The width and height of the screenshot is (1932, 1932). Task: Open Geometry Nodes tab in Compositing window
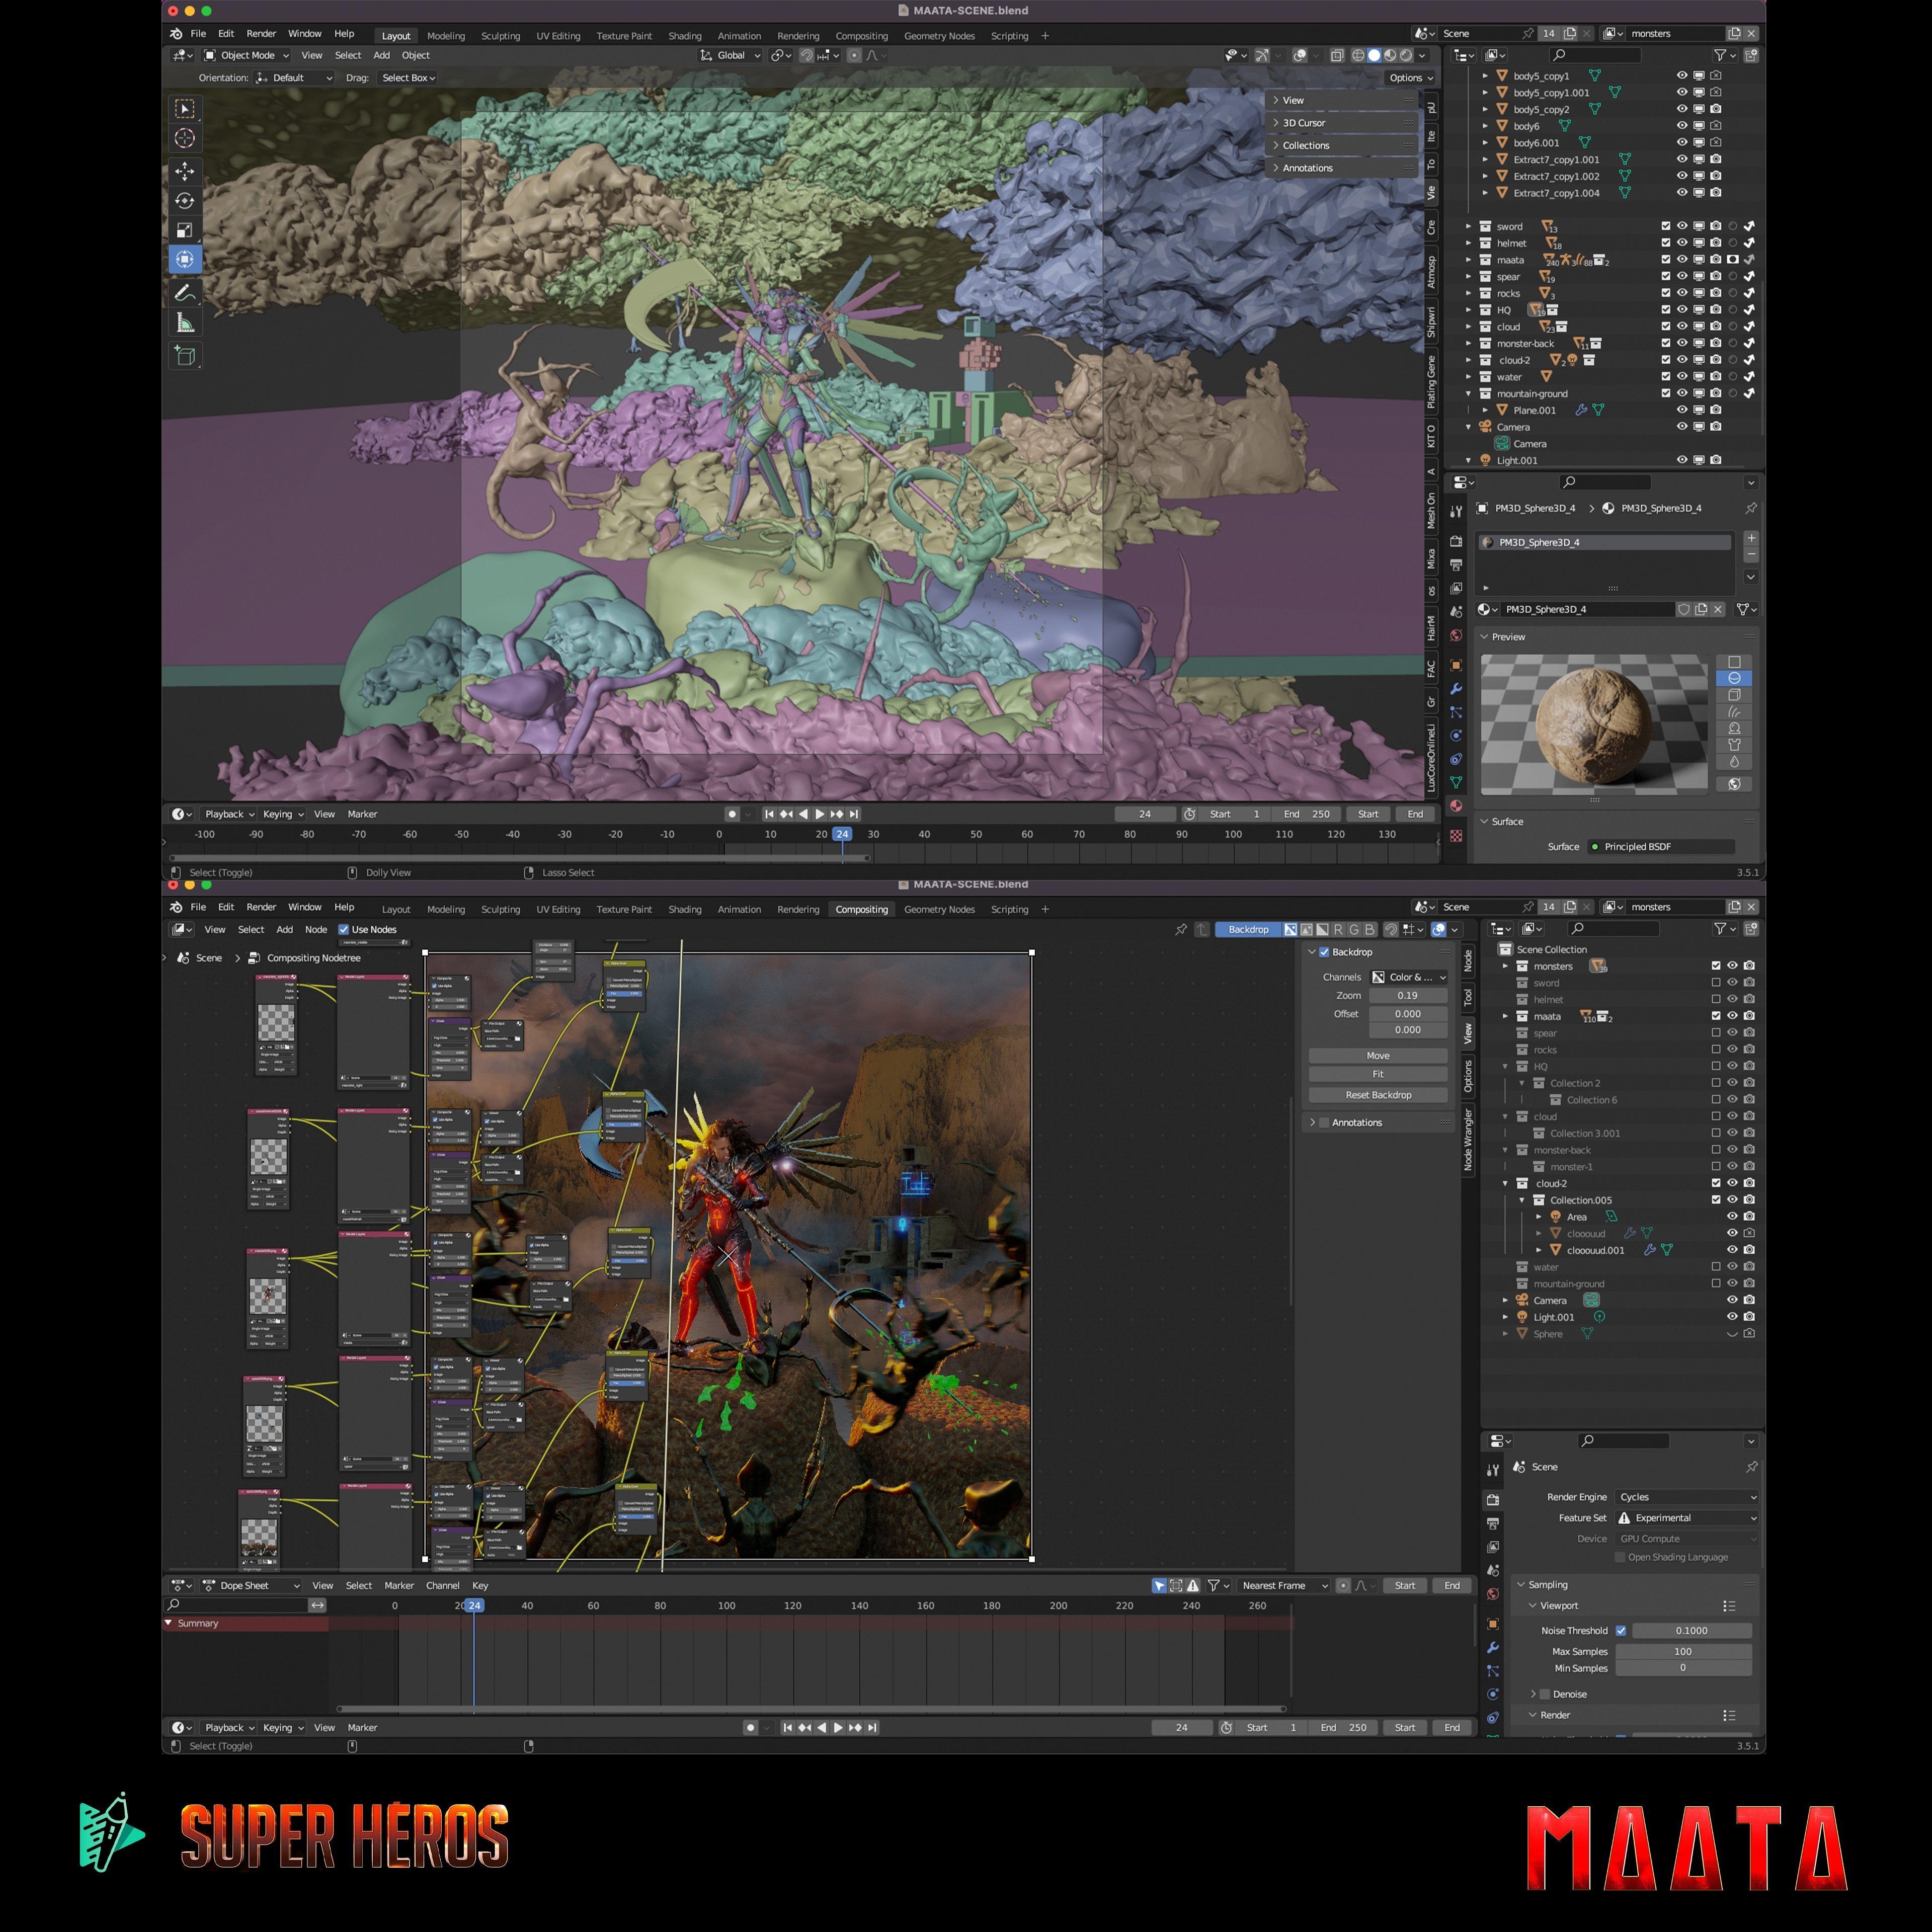[939, 910]
